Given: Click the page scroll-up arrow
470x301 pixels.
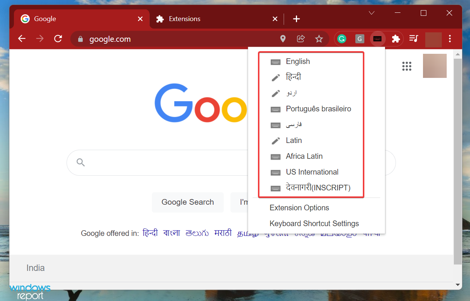Looking at the screenshot, I should point(458,54).
